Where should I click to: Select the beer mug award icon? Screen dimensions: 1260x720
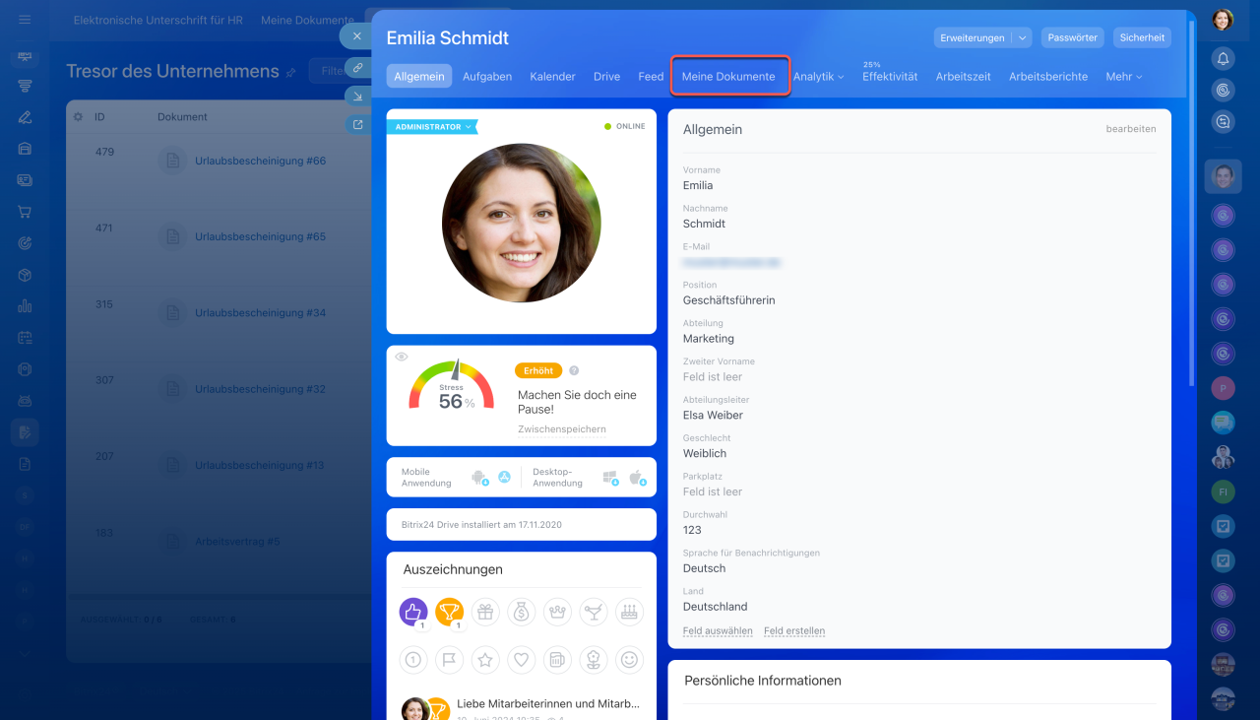click(x=557, y=659)
